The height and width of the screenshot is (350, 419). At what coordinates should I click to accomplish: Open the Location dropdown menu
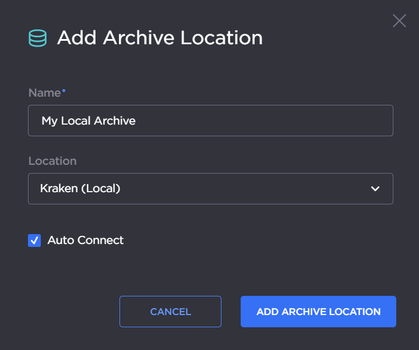(210, 189)
